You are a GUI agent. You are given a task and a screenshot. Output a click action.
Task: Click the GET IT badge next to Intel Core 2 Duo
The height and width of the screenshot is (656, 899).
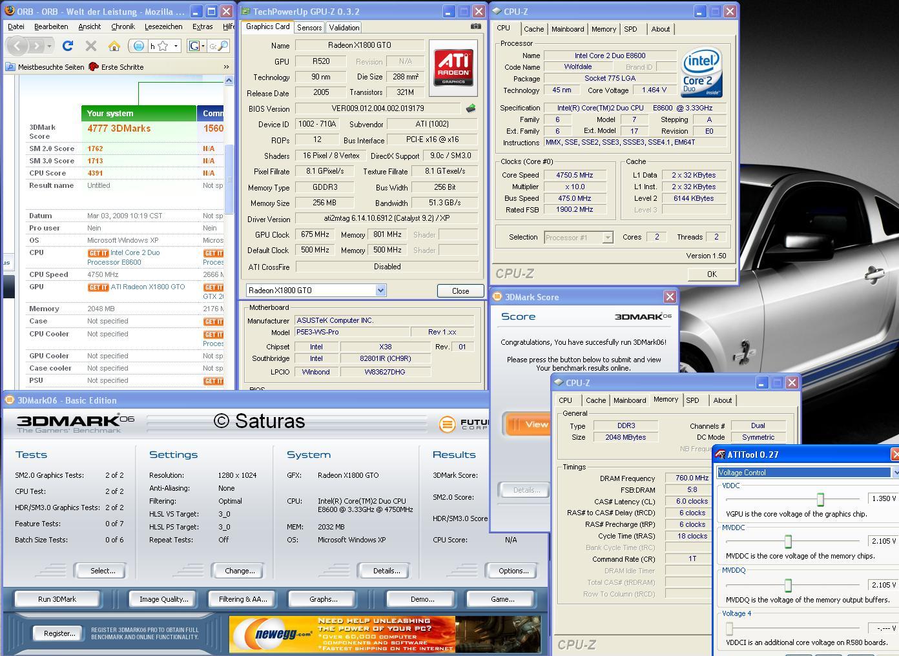98,253
